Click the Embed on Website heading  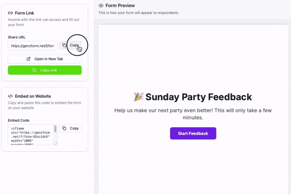pos(33,96)
